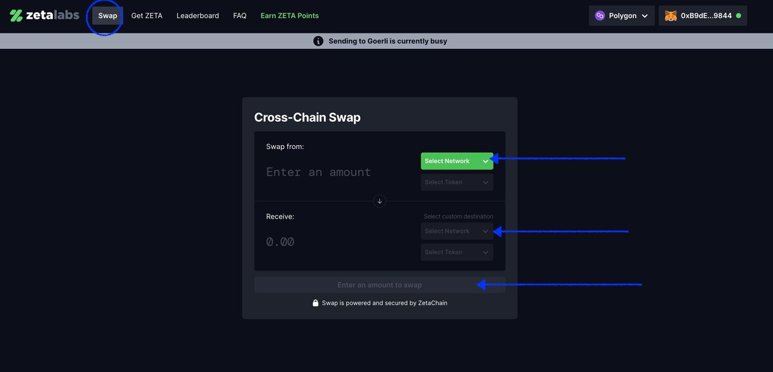The height and width of the screenshot is (372, 773).
Task: Click the ZetaLabs logo
Action: (44, 15)
